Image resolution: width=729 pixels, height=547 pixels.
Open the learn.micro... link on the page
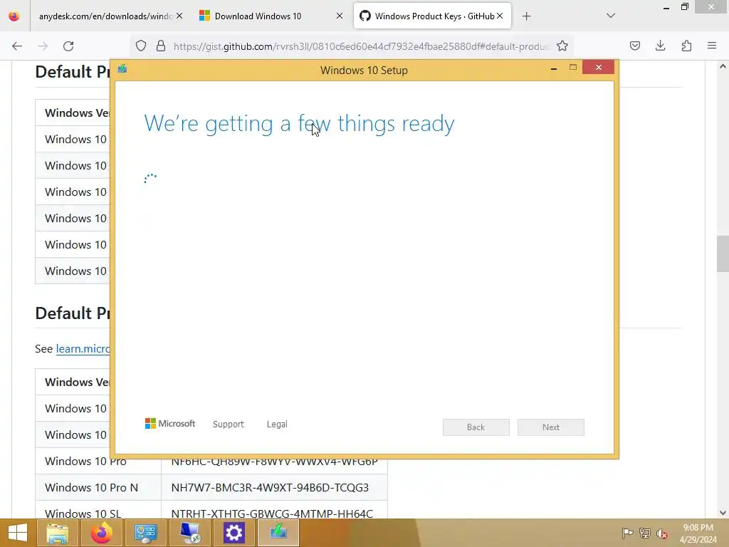[83, 349]
